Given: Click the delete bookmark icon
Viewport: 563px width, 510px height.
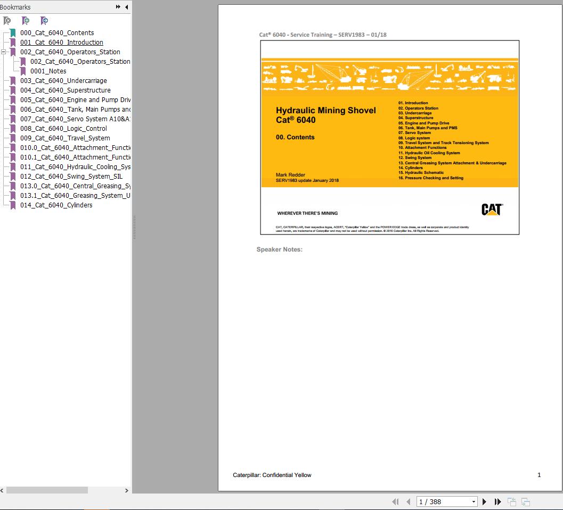Looking at the screenshot, I should 7,21.
